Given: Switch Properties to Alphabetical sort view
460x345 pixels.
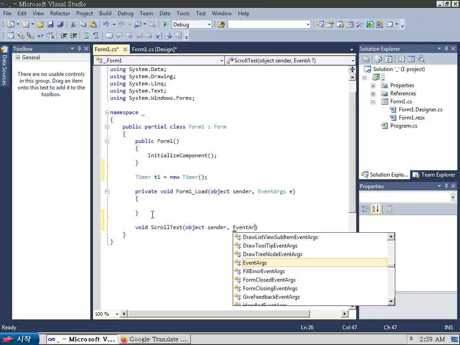Looking at the screenshot, I should (x=376, y=209).
